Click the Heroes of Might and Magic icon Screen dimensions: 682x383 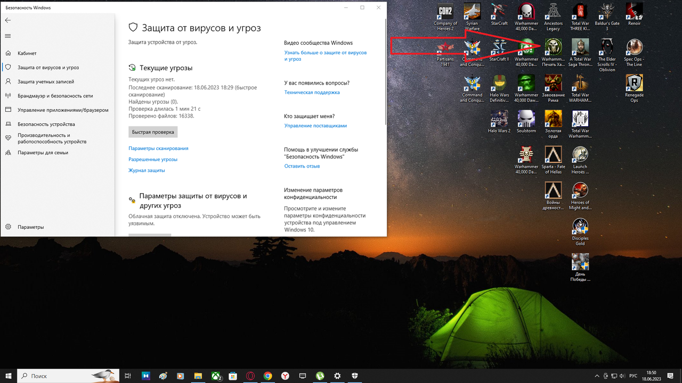[x=580, y=196]
